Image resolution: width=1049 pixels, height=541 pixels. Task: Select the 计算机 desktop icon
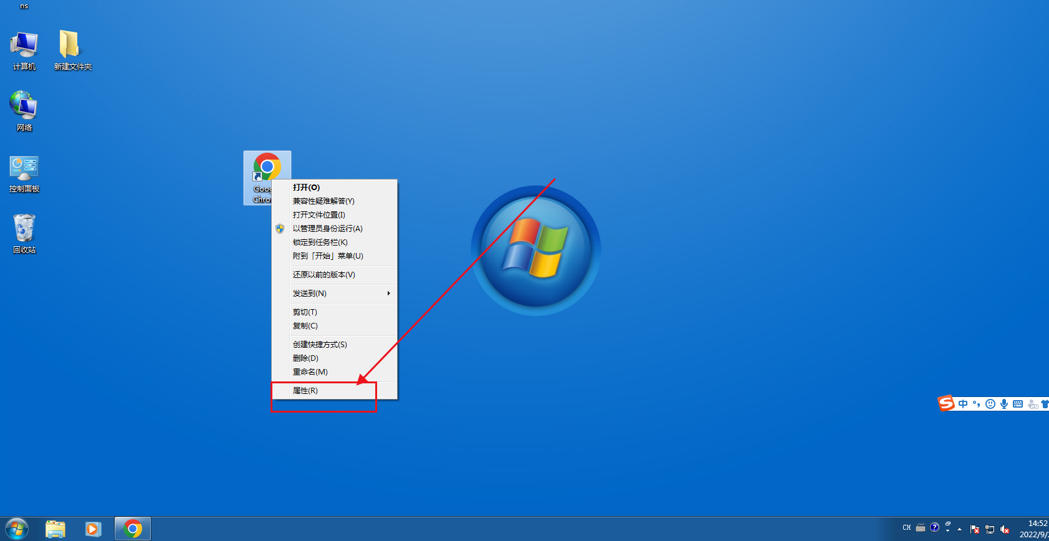[x=24, y=50]
